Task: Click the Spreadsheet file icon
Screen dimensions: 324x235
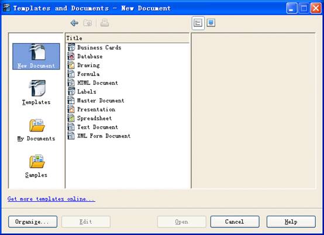Action: pos(71,118)
